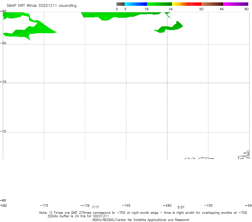Image resolution: width=252 pixels, height=222 pixels.
Task: Click the colorbar label 50
Action: tap(201, 9)
